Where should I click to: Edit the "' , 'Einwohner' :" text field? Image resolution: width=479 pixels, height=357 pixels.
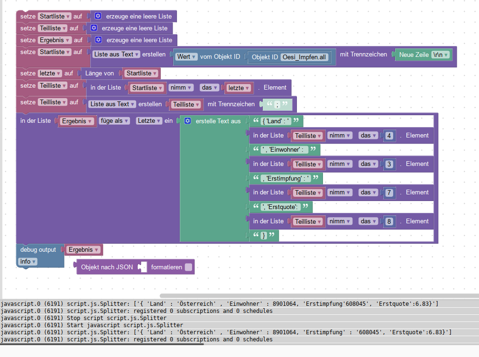coord(285,150)
